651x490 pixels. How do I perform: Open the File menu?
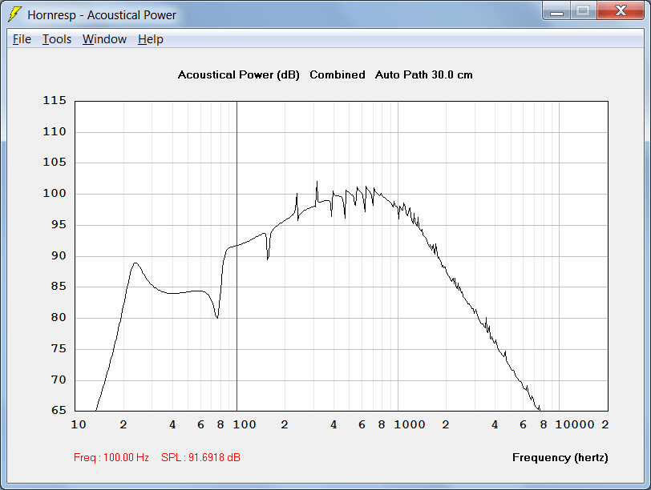click(x=22, y=39)
